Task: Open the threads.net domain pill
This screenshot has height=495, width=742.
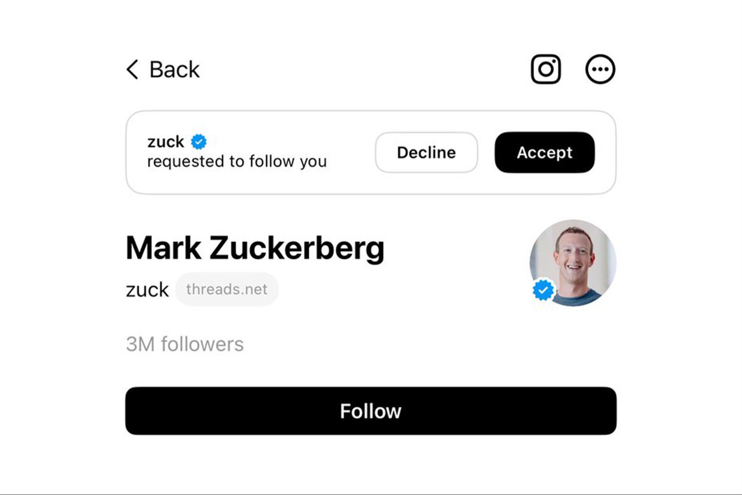Action: pos(227,289)
